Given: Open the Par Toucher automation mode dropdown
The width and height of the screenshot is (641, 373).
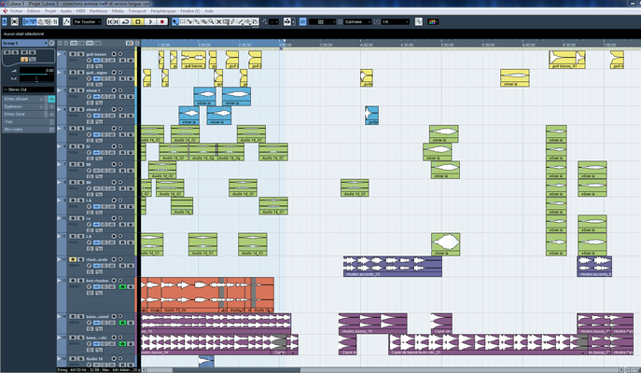Looking at the screenshot, I should [x=87, y=21].
